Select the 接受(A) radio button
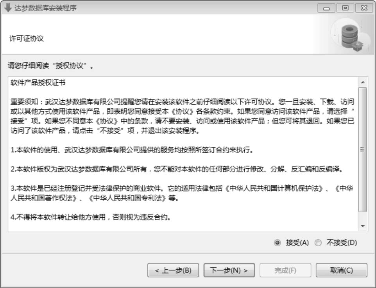 click(277, 243)
